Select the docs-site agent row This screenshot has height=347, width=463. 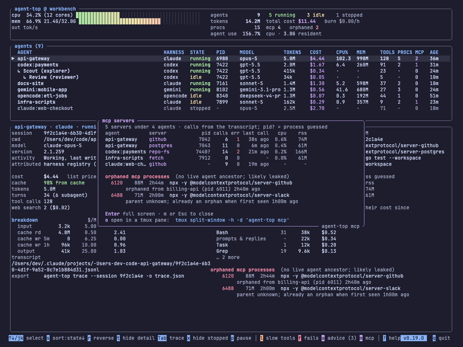tap(231, 83)
